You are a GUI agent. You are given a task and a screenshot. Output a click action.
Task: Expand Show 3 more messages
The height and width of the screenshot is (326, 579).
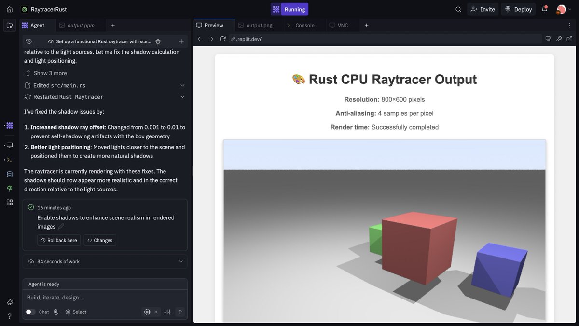point(46,73)
